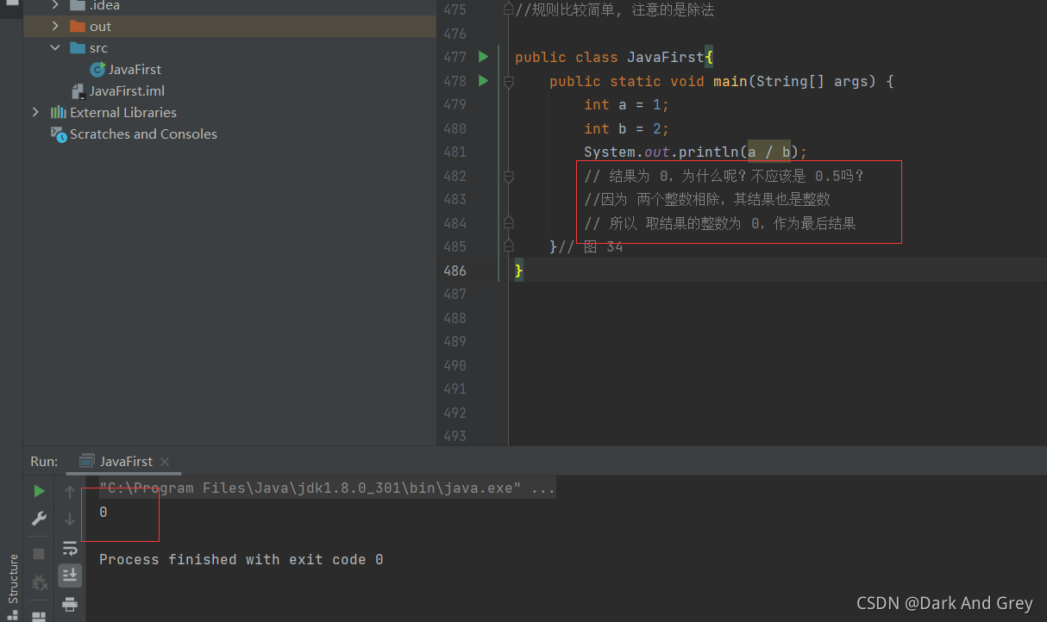Click the JavaFirst.iml file icon
The image size is (1047, 622).
click(x=78, y=91)
